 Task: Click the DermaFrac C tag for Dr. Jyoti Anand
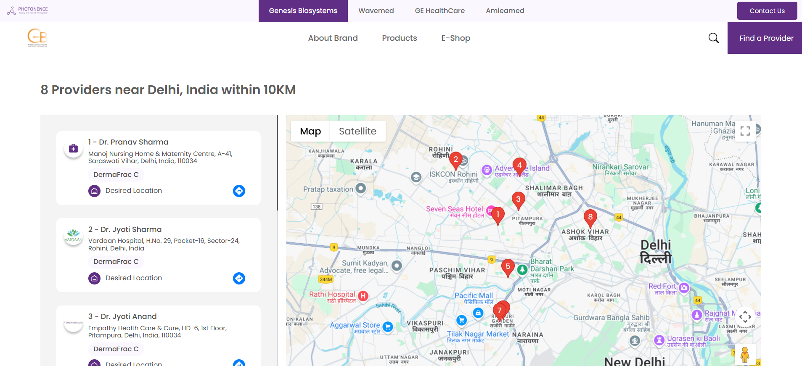pyautogui.click(x=116, y=349)
